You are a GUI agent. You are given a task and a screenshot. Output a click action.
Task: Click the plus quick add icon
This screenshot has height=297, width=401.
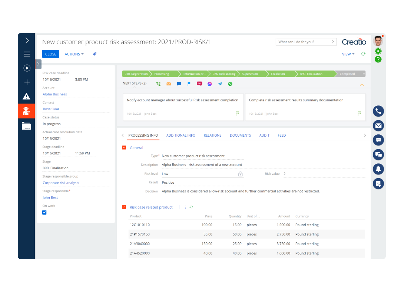click(x=27, y=82)
